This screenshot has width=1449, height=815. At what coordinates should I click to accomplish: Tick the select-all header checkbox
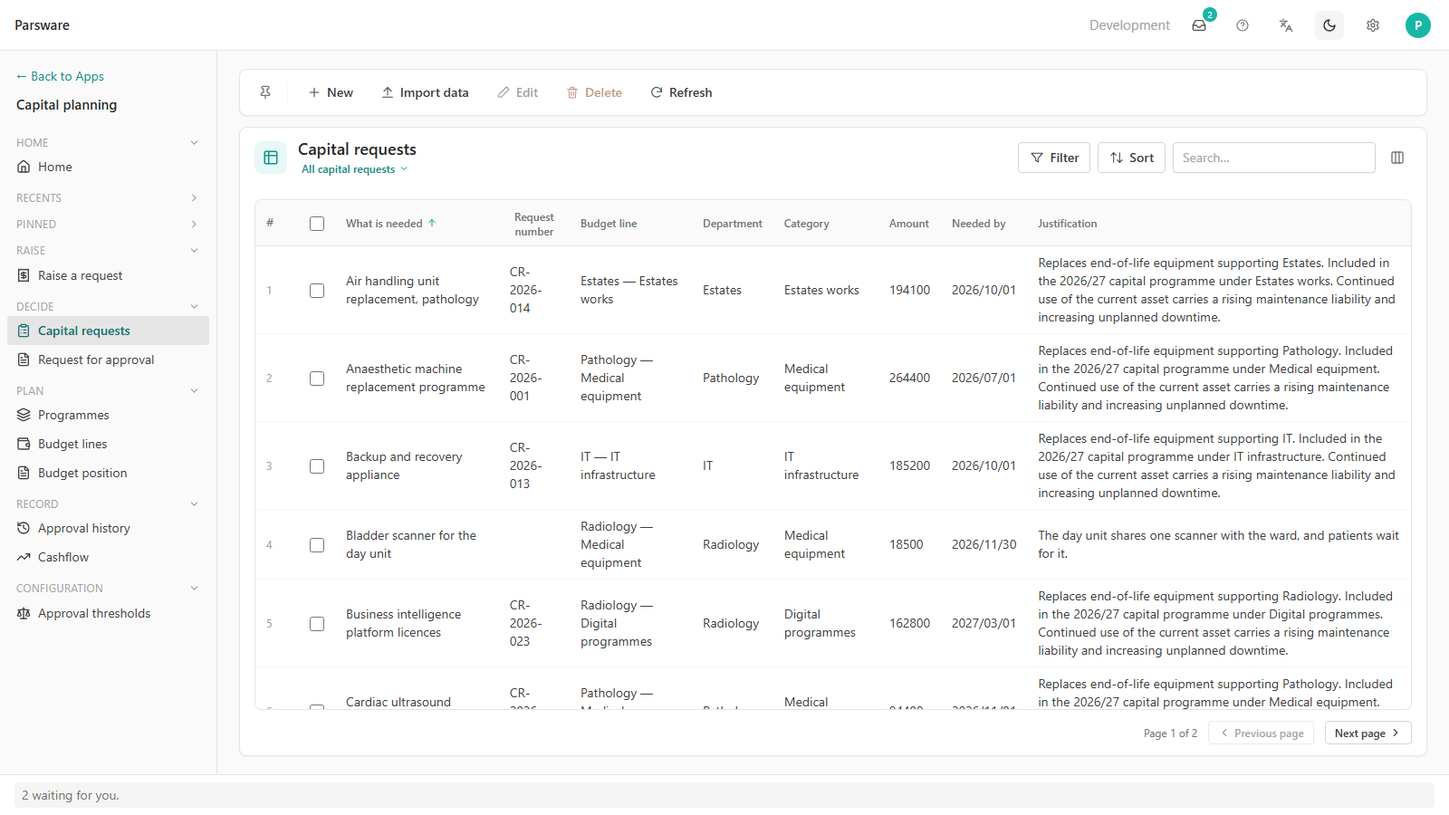coord(317,224)
